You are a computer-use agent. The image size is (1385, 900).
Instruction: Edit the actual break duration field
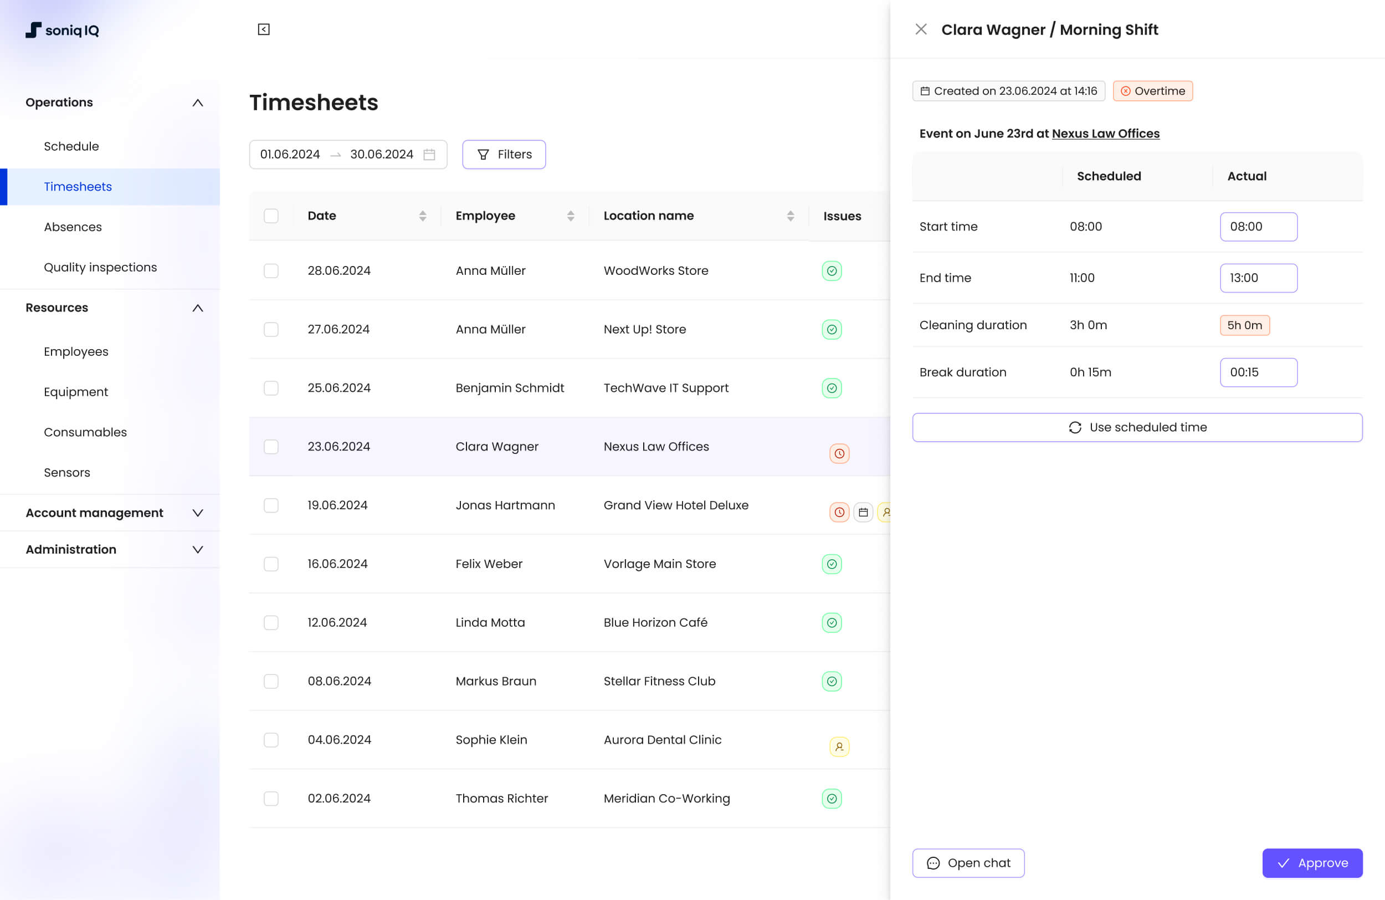[x=1258, y=372]
